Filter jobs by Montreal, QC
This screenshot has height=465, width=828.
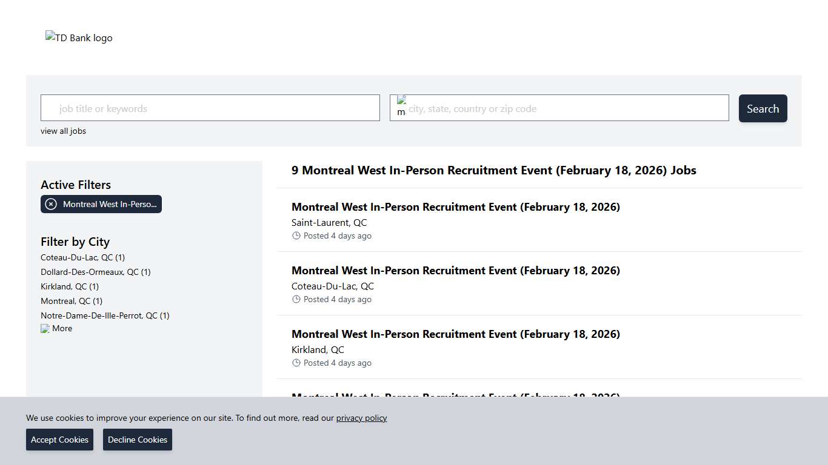coord(71,301)
